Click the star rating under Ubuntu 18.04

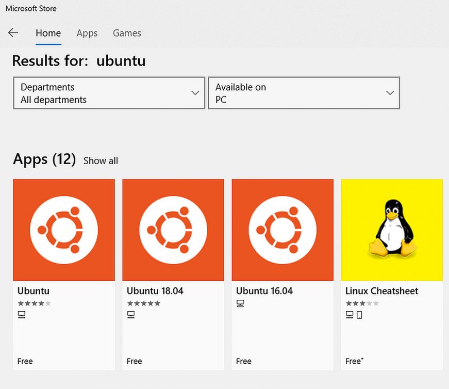(144, 303)
